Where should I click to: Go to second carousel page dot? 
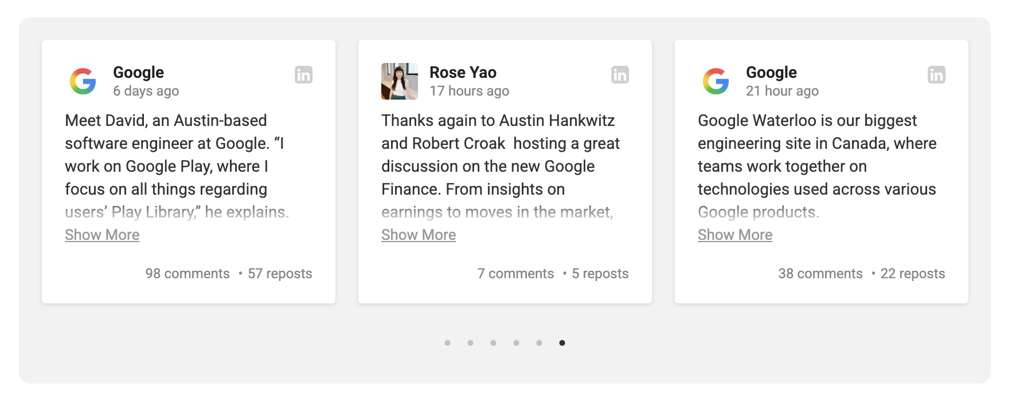(470, 343)
